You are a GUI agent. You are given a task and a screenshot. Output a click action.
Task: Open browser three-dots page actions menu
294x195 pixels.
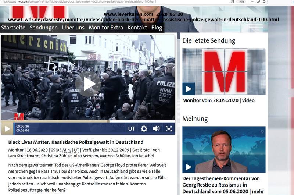[x=252, y=1]
